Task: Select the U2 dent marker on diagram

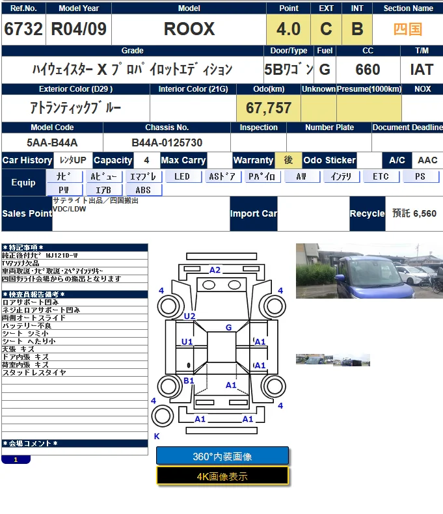Action: coord(189,316)
